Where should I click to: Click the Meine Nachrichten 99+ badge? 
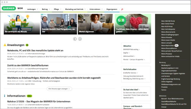177,46
